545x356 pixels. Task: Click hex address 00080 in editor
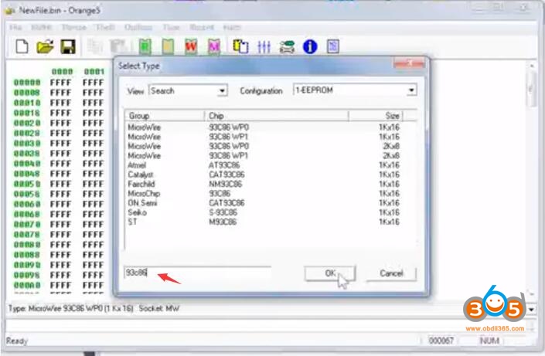(27, 245)
